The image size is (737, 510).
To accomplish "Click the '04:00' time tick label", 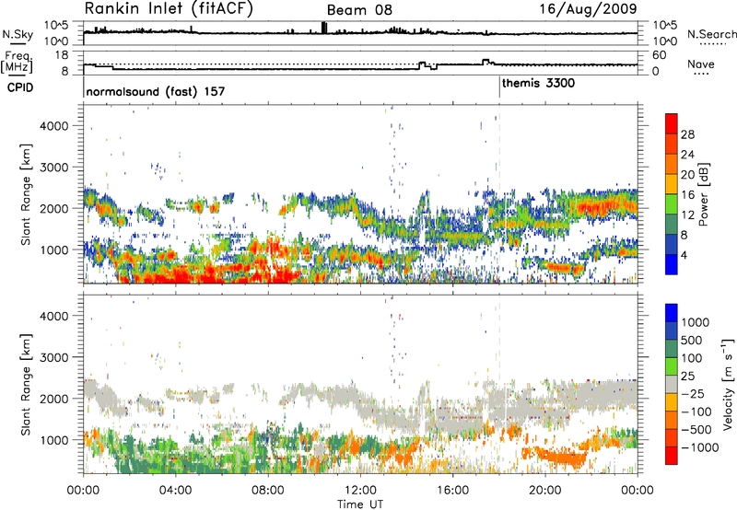I will 176,491.
